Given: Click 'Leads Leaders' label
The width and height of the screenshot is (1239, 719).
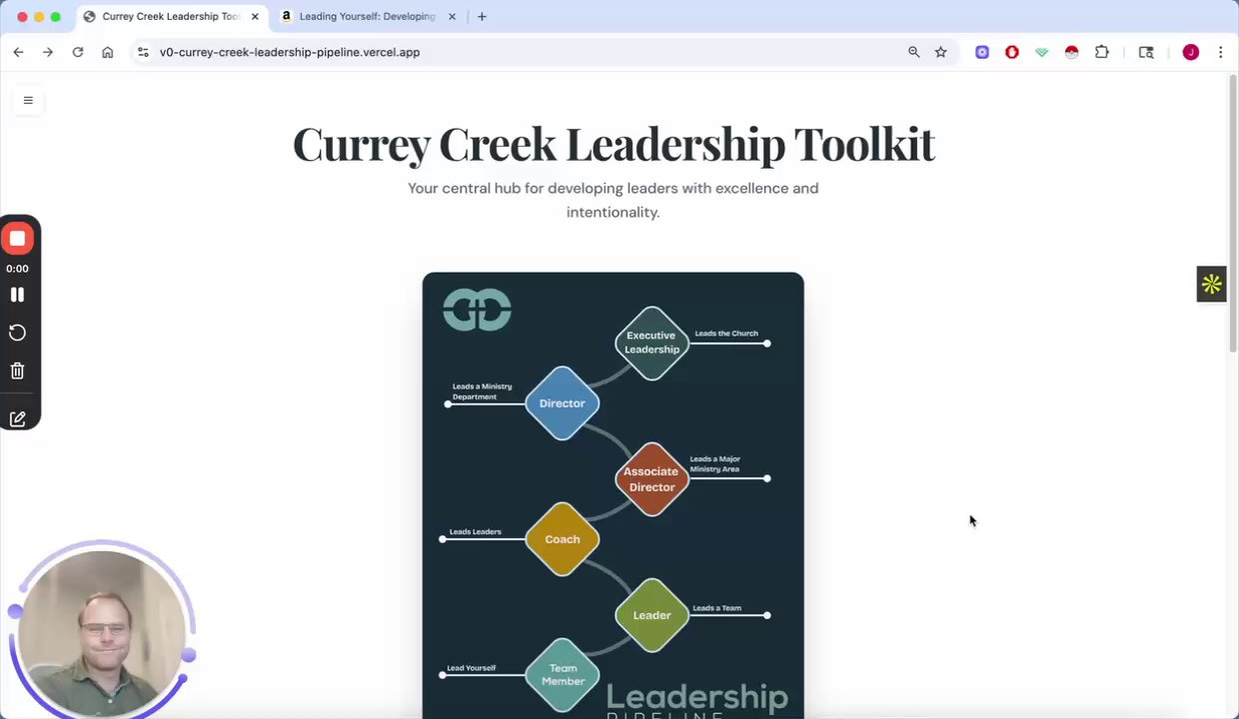Looking at the screenshot, I should [x=476, y=531].
